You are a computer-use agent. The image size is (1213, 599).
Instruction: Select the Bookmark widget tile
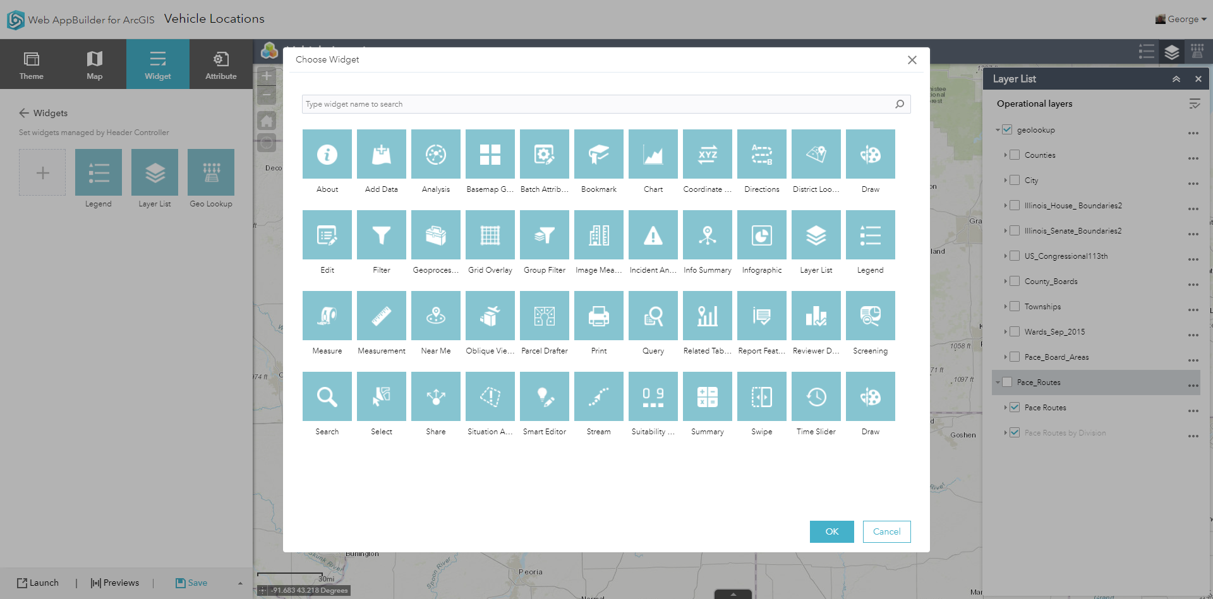(x=599, y=154)
